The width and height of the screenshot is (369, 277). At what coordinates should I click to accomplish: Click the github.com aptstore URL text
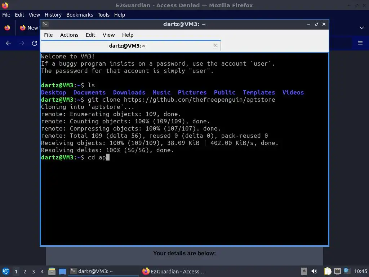pyautogui.click(x=199, y=100)
